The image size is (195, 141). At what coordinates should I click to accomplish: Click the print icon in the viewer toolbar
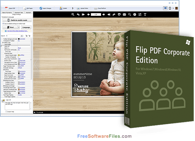pos(119,14)
